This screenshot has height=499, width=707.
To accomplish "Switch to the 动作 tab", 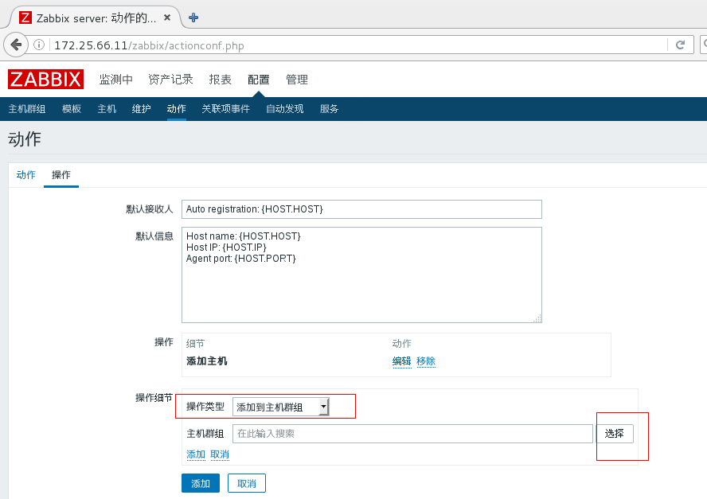I will [x=26, y=175].
